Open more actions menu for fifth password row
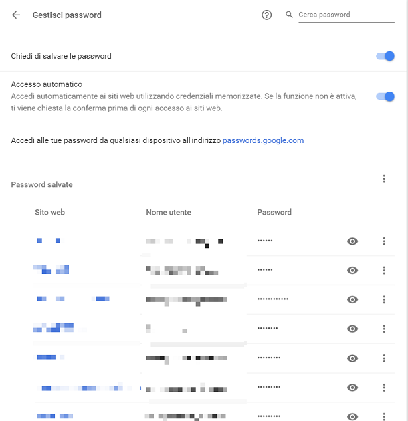Image resolution: width=408 pixels, height=421 pixels. tap(384, 358)
